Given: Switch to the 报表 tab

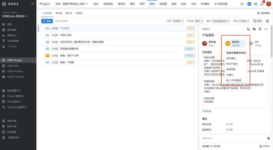Looking at the screenshot, I should click(x=174, y=4).
